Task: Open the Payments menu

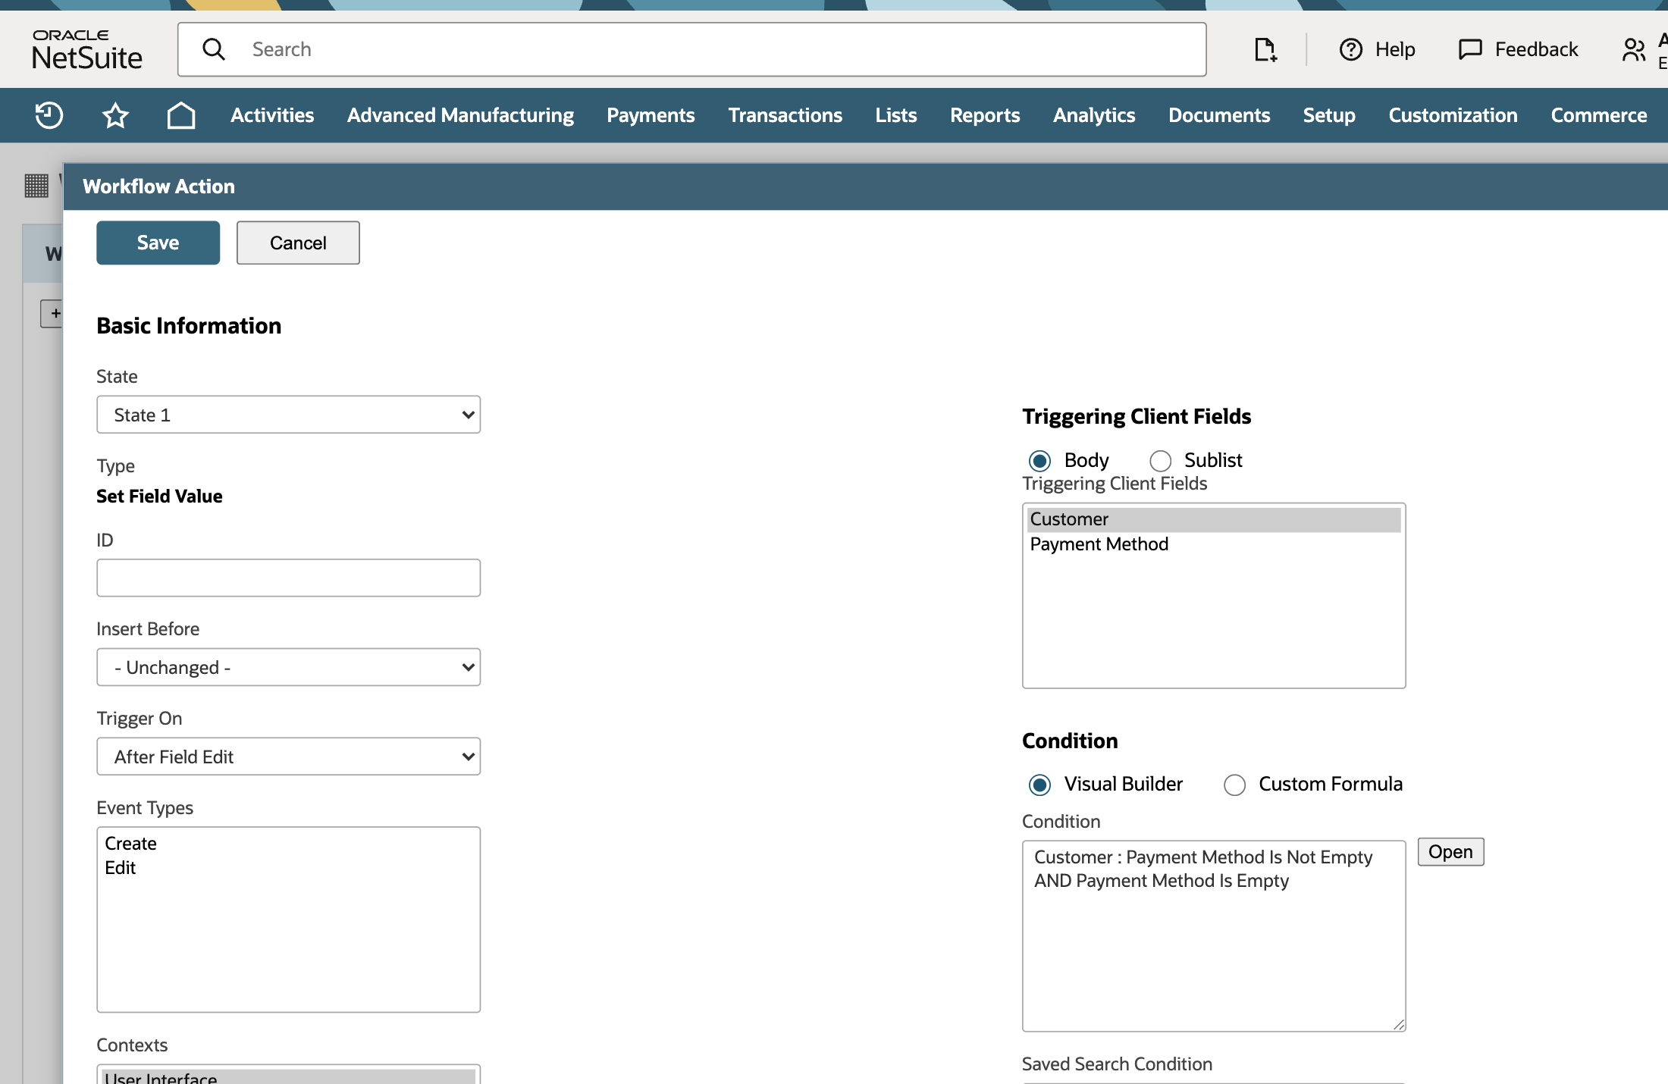Action: coord(651,115)
